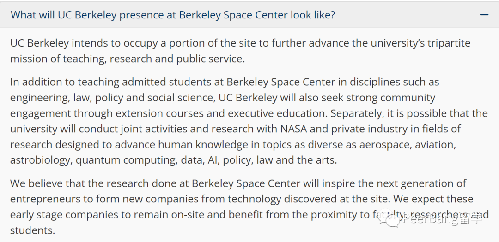Click the phrase "executive education"

click(278, 113)
